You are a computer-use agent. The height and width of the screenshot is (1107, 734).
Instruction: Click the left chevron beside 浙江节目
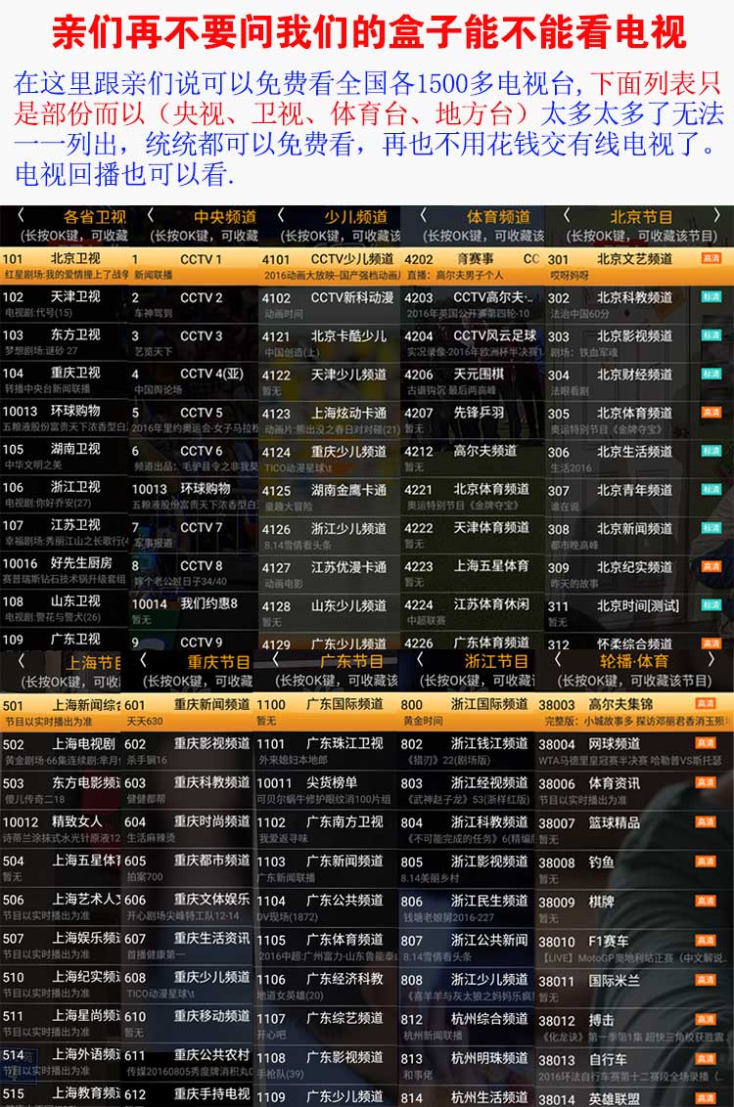(420, 661)
